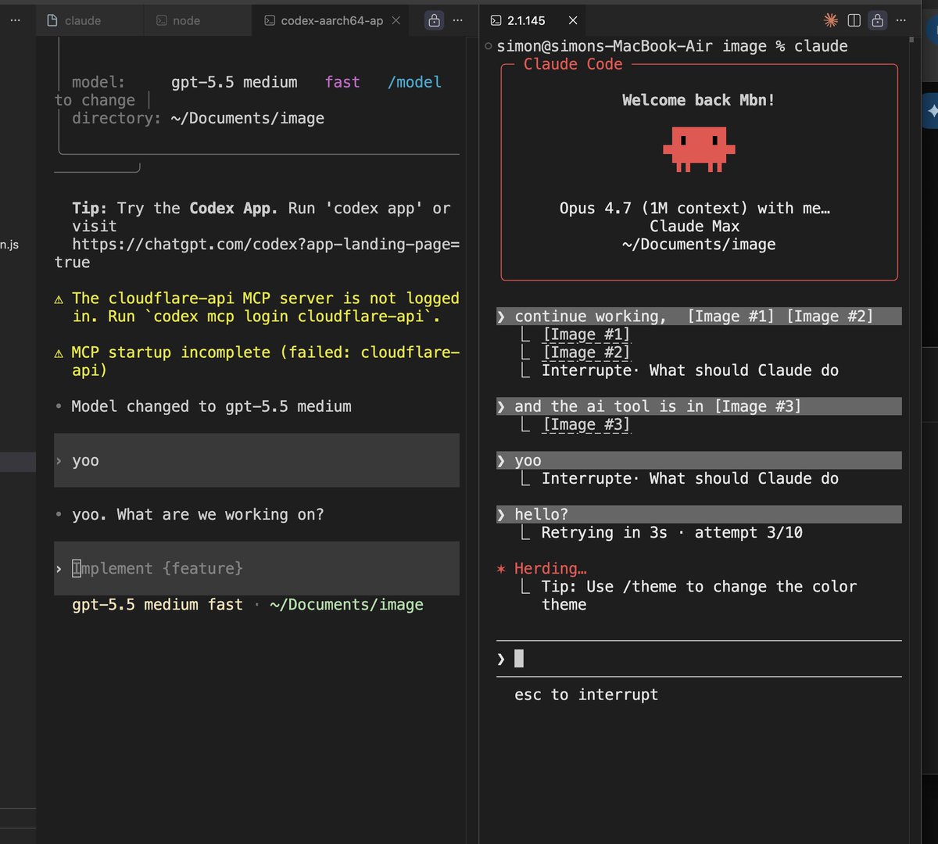Click the MCP startup incomplete warning icon
This screenshot has height=844, width=938.
[x=59, y=353]
